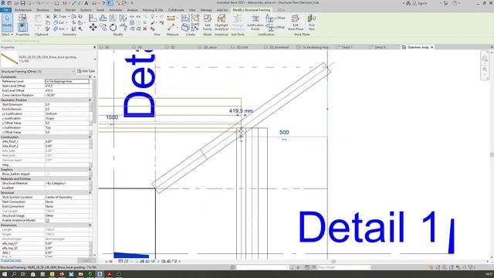Select the Rotate tool in Modify panel
This screenshot has width=494, height=278.
(x=113, y=28)
